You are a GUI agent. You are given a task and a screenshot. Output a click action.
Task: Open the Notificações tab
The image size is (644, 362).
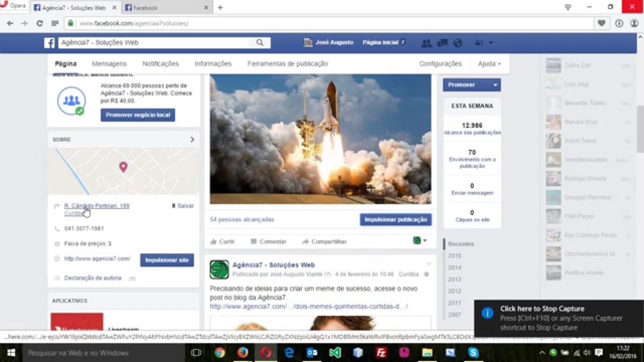coord(160,64)
